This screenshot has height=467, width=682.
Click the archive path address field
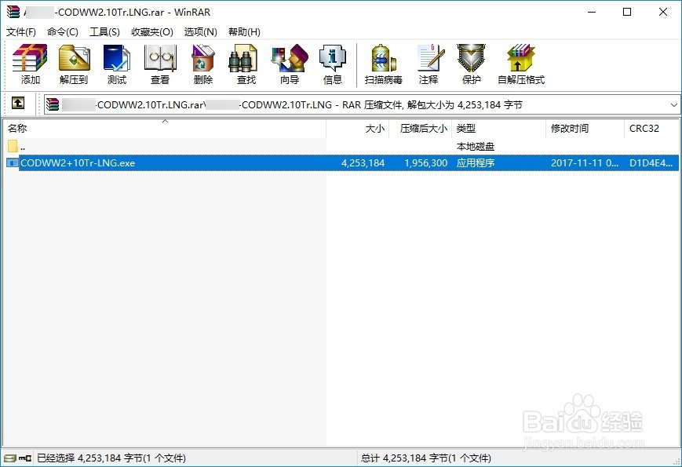point(363,105)
